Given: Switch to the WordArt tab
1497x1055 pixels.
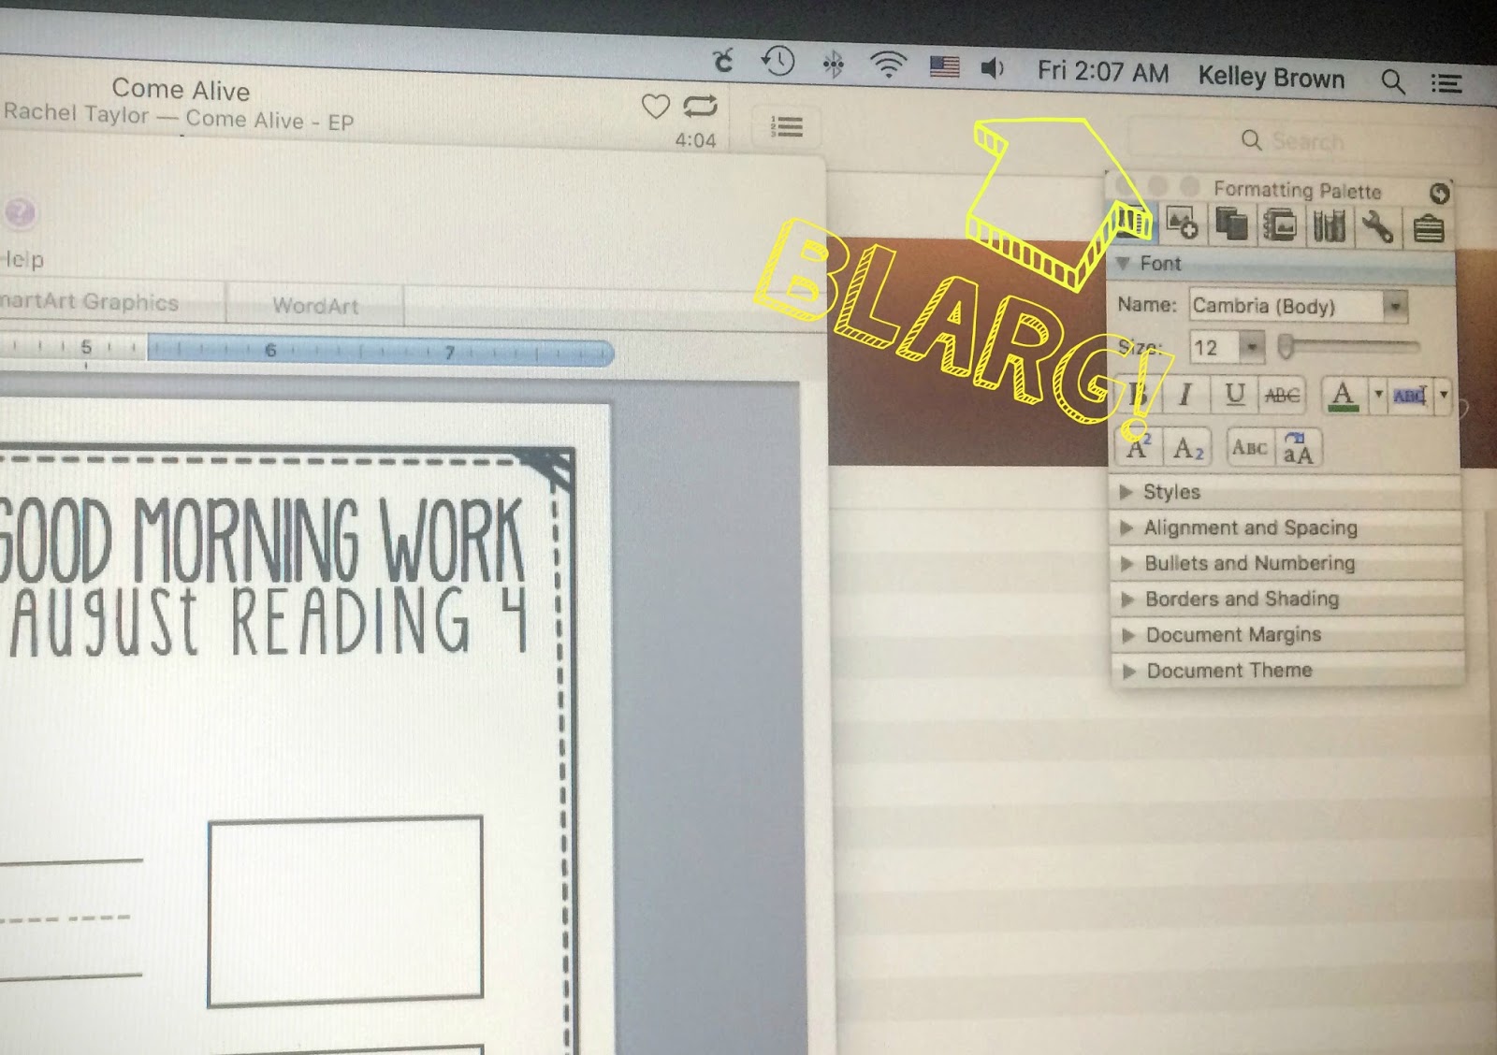Looking at the screenshot, I should [315, 306].
